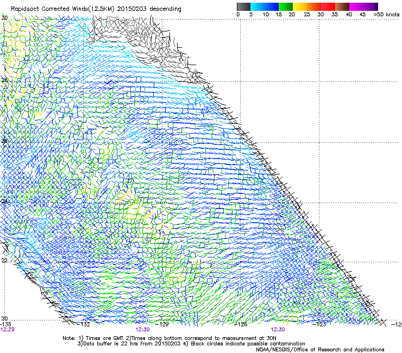Click the date '20150203' in the title

tap(132, 9)
